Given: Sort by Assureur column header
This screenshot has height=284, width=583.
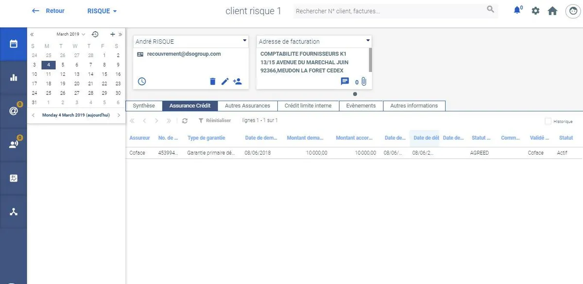Looking at the screenshot, I should pyautogui.click(x=139, y=138).
